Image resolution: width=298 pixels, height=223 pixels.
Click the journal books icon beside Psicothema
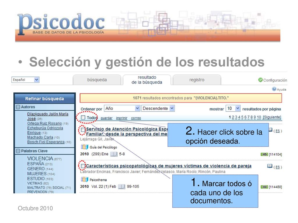pyautogui.click(x=84, y=179)
